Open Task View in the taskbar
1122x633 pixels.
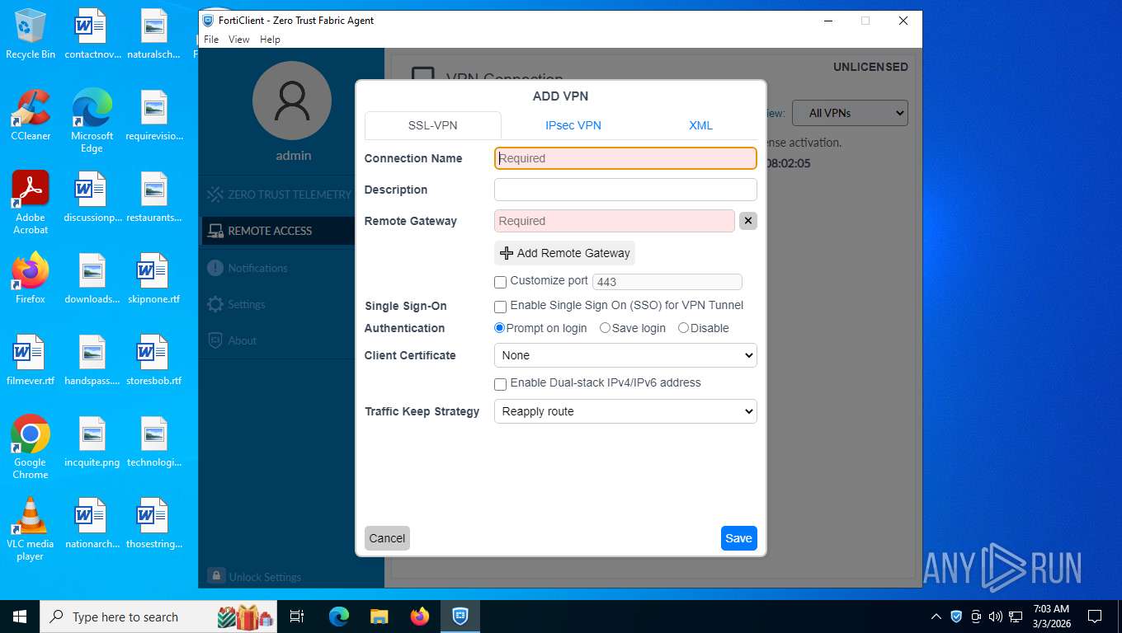297,616
